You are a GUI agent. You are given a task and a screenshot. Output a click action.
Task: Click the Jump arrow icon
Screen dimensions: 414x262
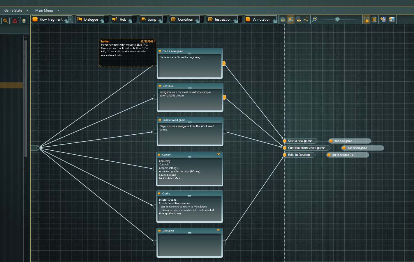pyautogui.click(x=143, y=19)
